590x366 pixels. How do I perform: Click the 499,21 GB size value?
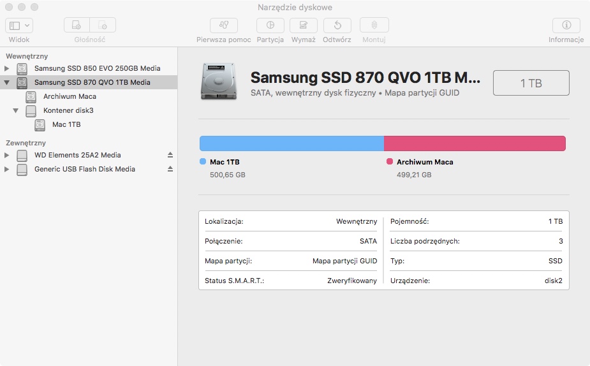click(x=414, y=175)
